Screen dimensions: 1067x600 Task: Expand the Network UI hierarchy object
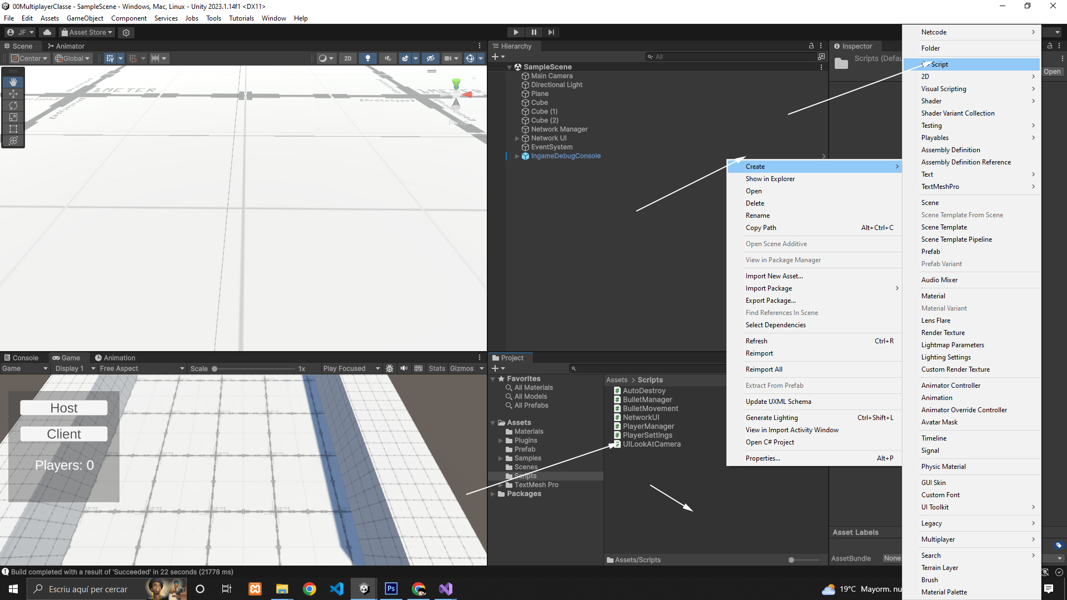pos(517,138)
